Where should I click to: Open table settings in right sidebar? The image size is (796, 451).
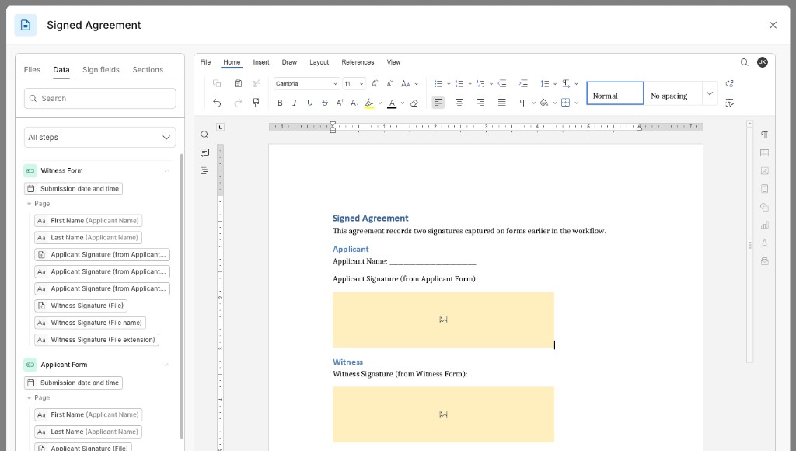tap(765, 152)
